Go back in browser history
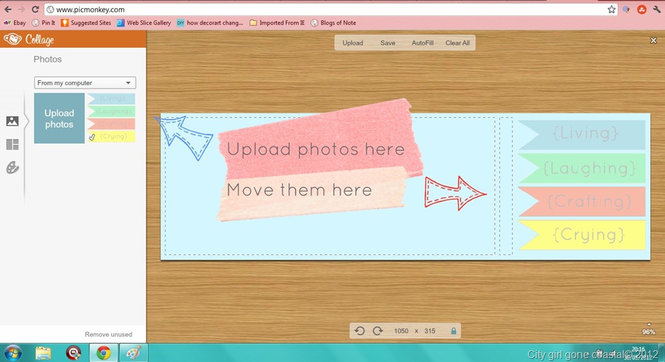Viewport: 665px width, 362px height. 8,9
